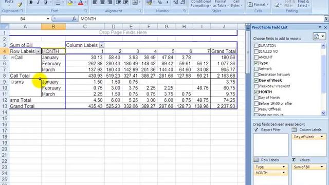Image resolution: width=329 pixels, height=185 pixels.
Task: Click the formula bar containing MONTH
Action: [x=201, y=19]
